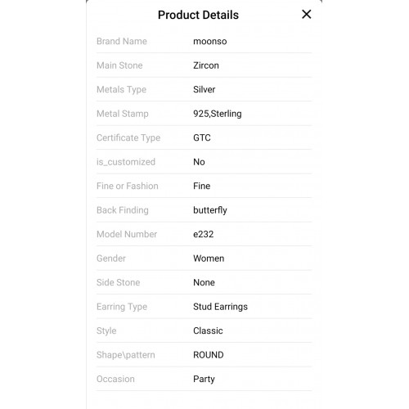This screenshot has width=409, height=409.
Task: Select the Model Number e232
Action: [203, 234]
